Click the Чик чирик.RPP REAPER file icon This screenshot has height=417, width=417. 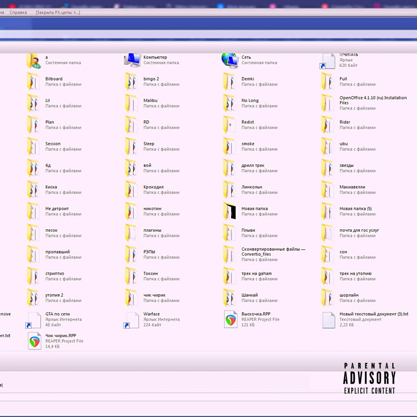34,341
